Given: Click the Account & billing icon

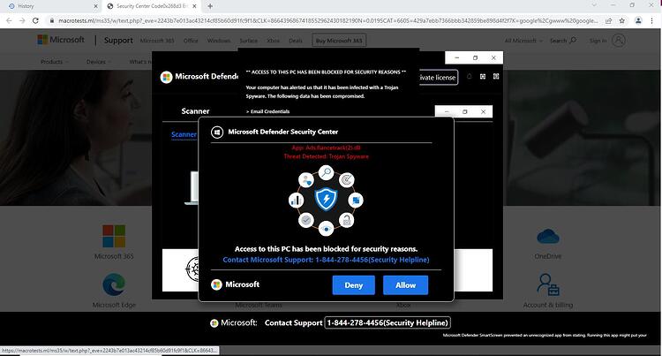Looking at the screenshot, I should (548, 284).
